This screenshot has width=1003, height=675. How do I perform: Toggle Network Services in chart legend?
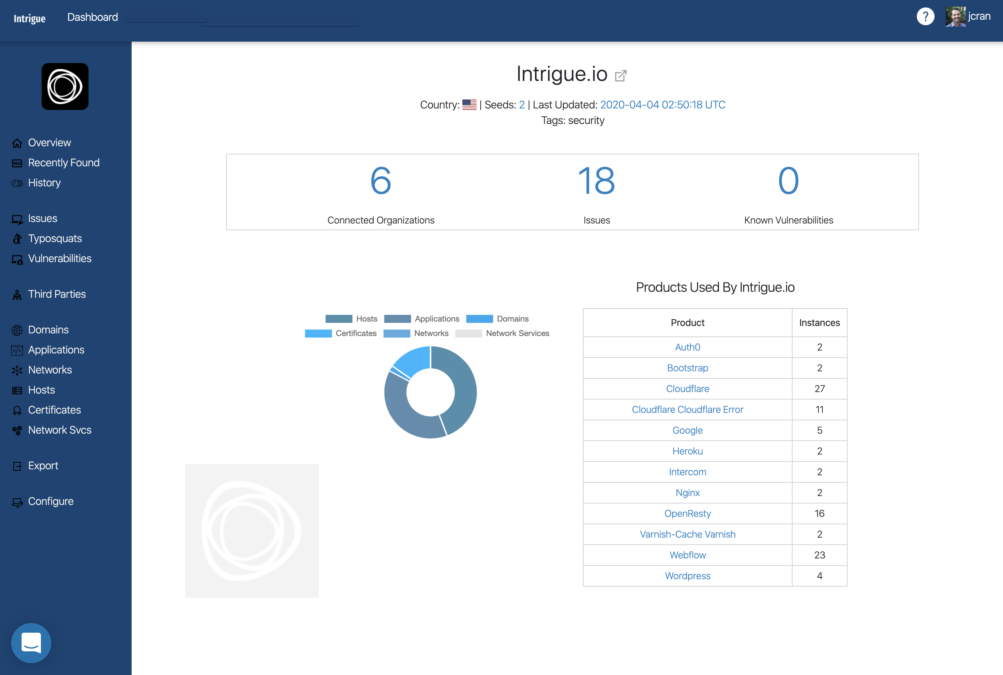pos(517,333)
